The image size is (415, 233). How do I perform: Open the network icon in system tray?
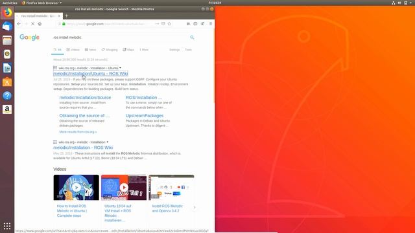point(394,3)
